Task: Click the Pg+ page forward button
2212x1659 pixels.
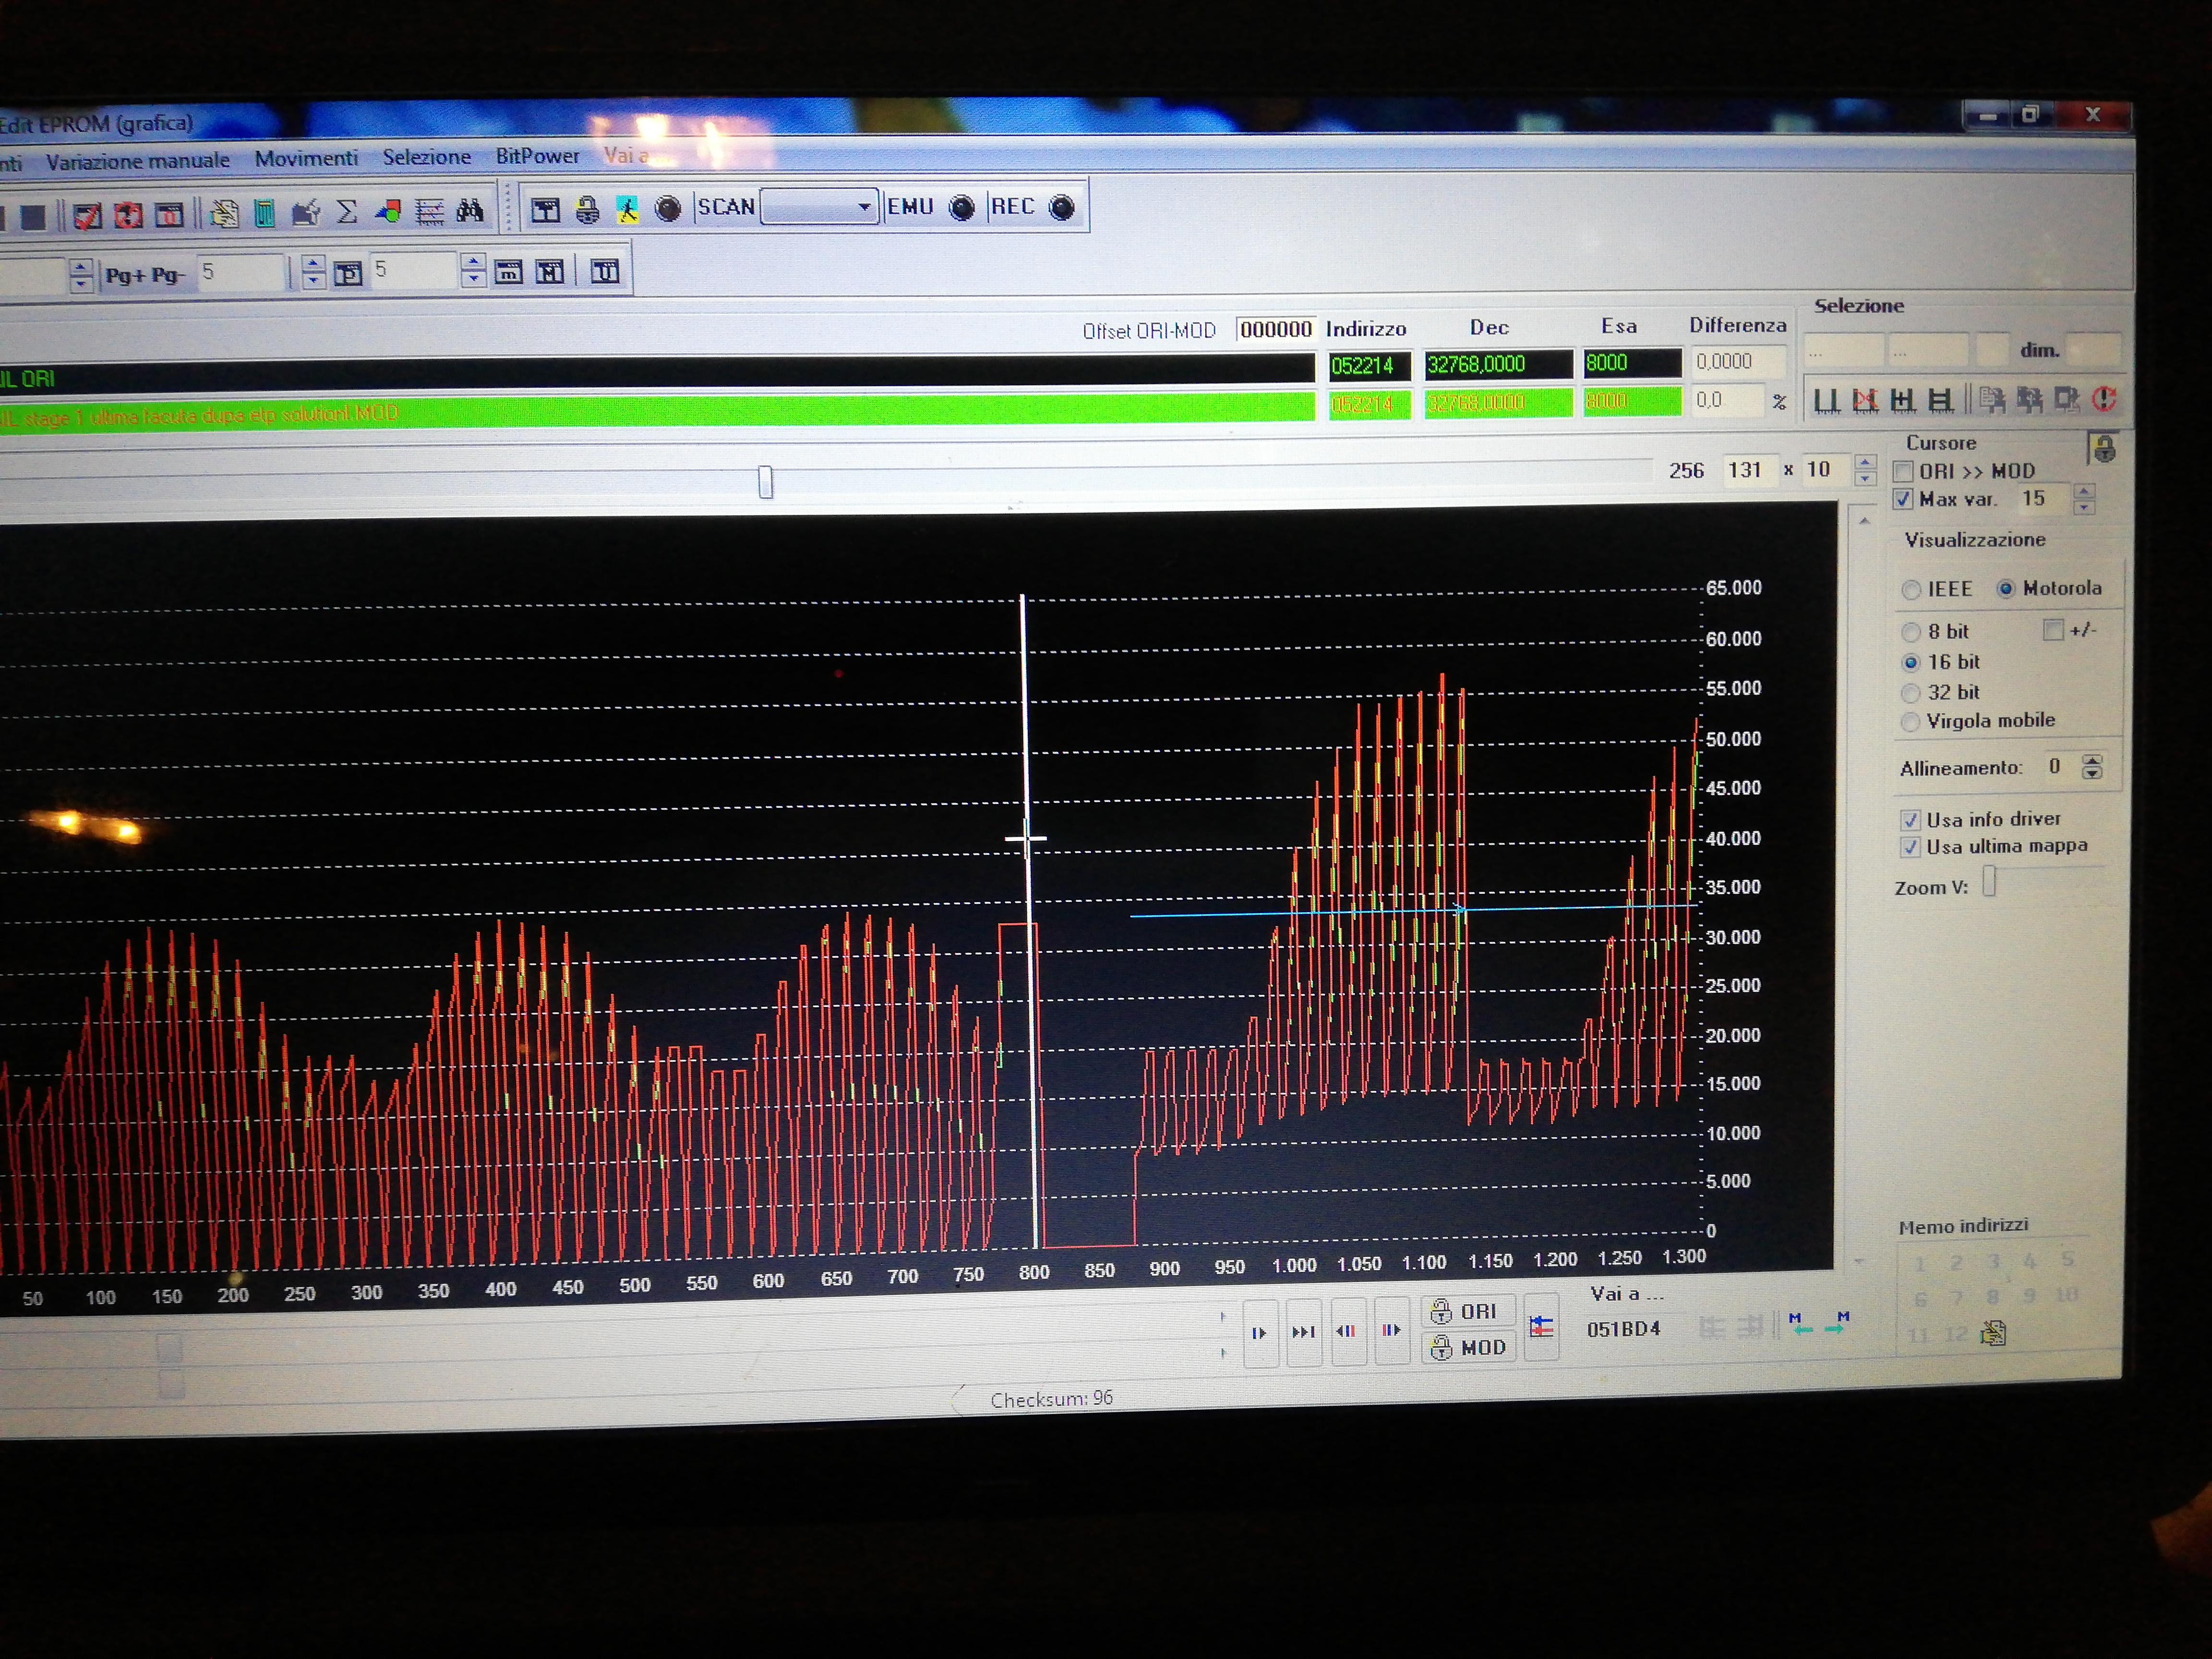Action: (126, 275)
